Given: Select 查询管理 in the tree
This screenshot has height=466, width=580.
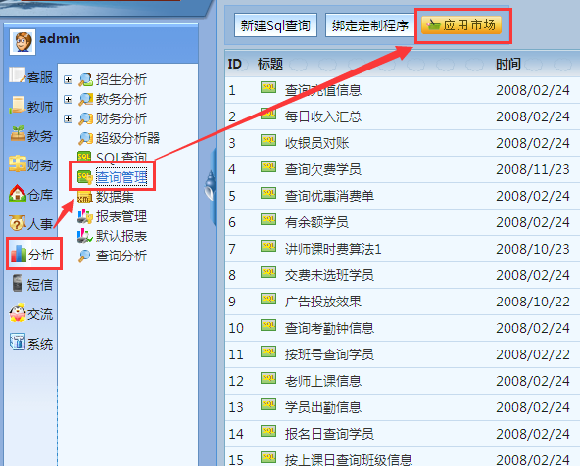Looking at the screenshot, I should click(x=121, y=177).
